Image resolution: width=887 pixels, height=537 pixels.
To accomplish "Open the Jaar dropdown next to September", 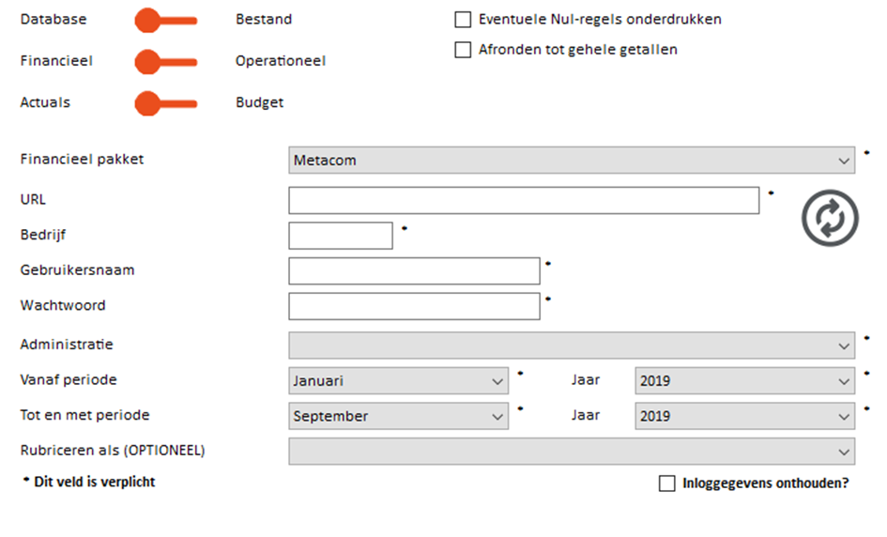I will [x=744, y=416].
